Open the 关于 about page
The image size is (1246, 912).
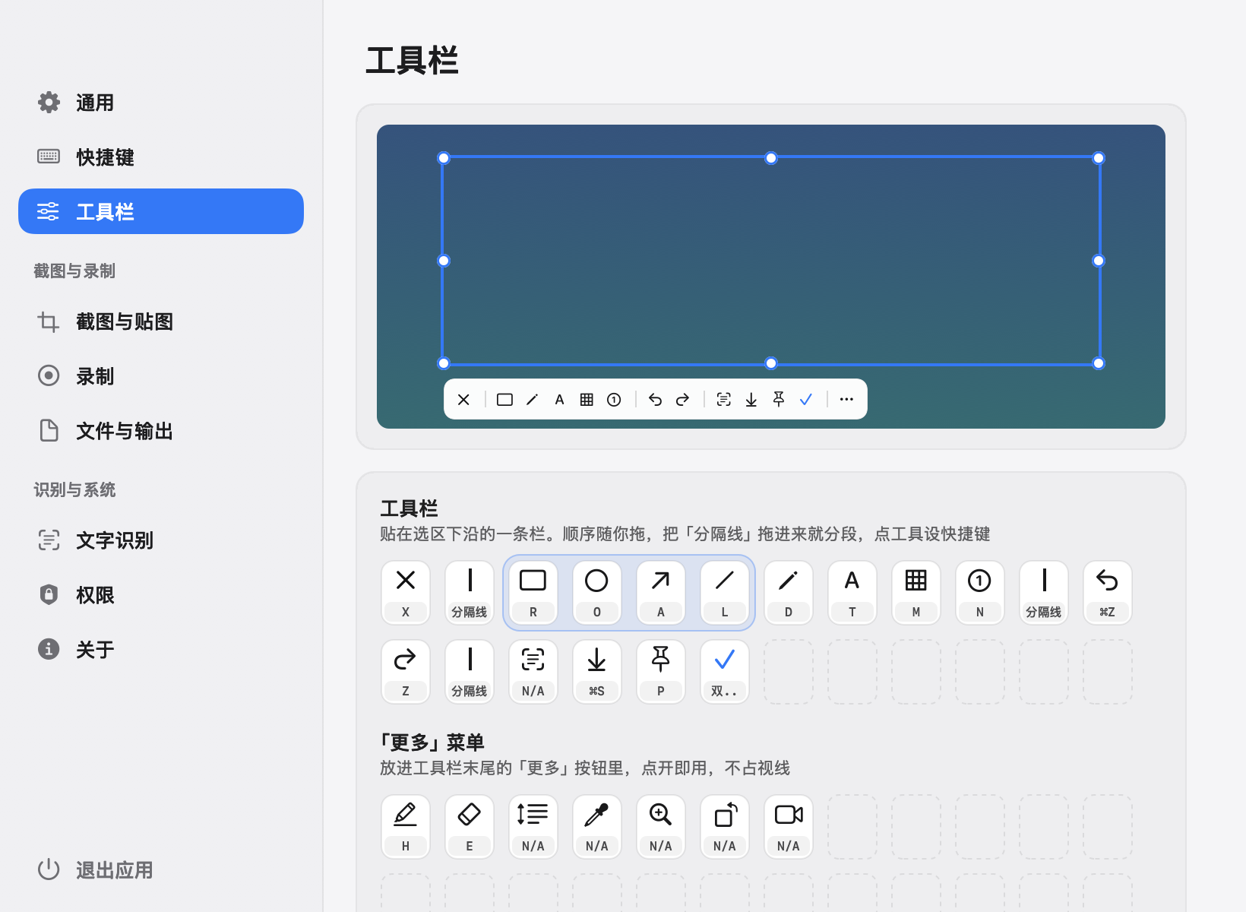click(161, 650)
